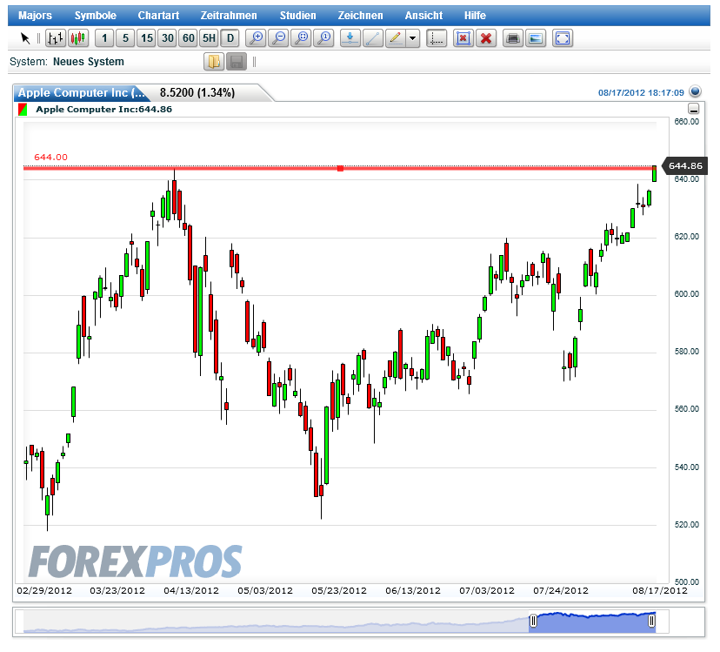Open the Zeitrahmen menu
This screenshot has height=652, width=720.
coord(229,16)
